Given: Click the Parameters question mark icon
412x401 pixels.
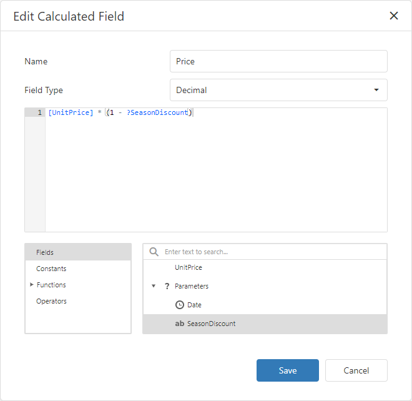Looking at the screenshot, I should pyautogui.click(x=167, y=286).
